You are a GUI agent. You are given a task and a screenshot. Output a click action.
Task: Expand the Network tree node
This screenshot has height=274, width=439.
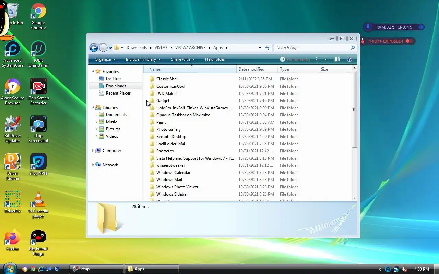click(x=93, y=165)
